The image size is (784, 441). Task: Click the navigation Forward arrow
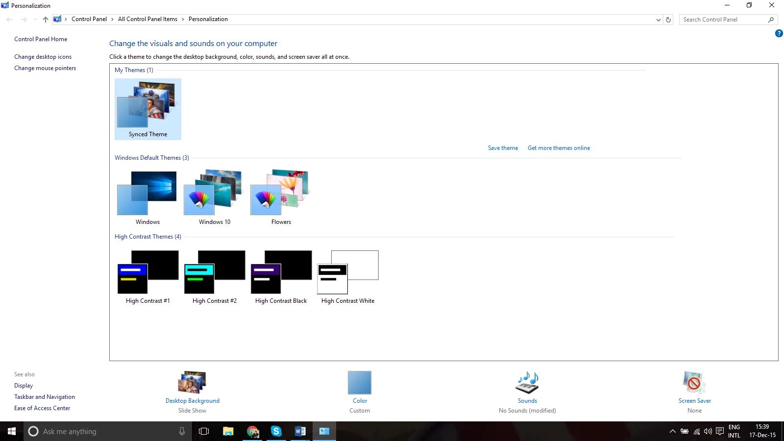coord(24,20)
